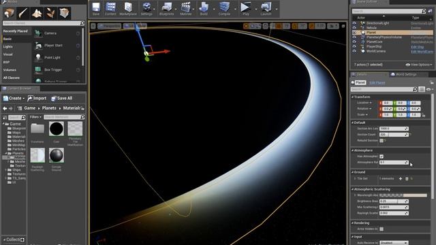Viewport: 436px width, 245px height.
Task: Select the Place mode icon
Action: click(9, 13)
